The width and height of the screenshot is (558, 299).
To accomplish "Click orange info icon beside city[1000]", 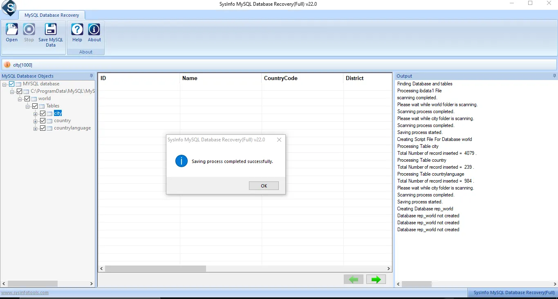I will pyautogui.click(x=7, y=65).
